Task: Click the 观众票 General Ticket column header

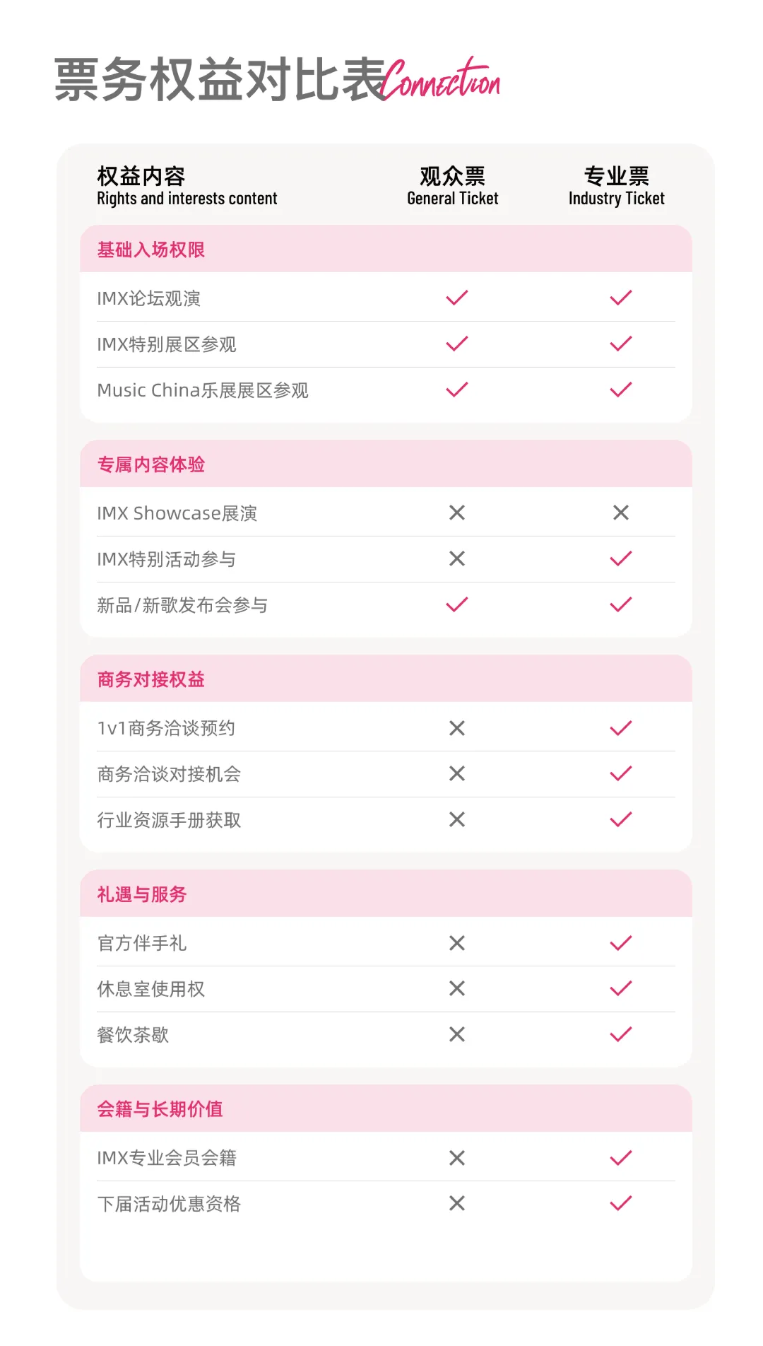Action: coord(453,186)
